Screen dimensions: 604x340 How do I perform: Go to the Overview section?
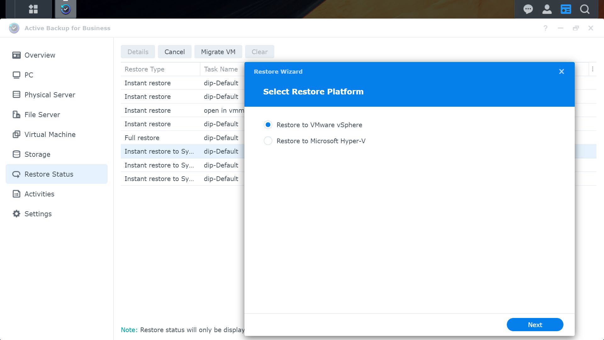(57, 55)
